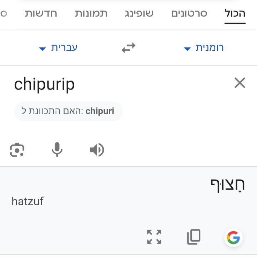
Task: Accept the 'chipuri' spelling suggestion
Action: point(69,111)
